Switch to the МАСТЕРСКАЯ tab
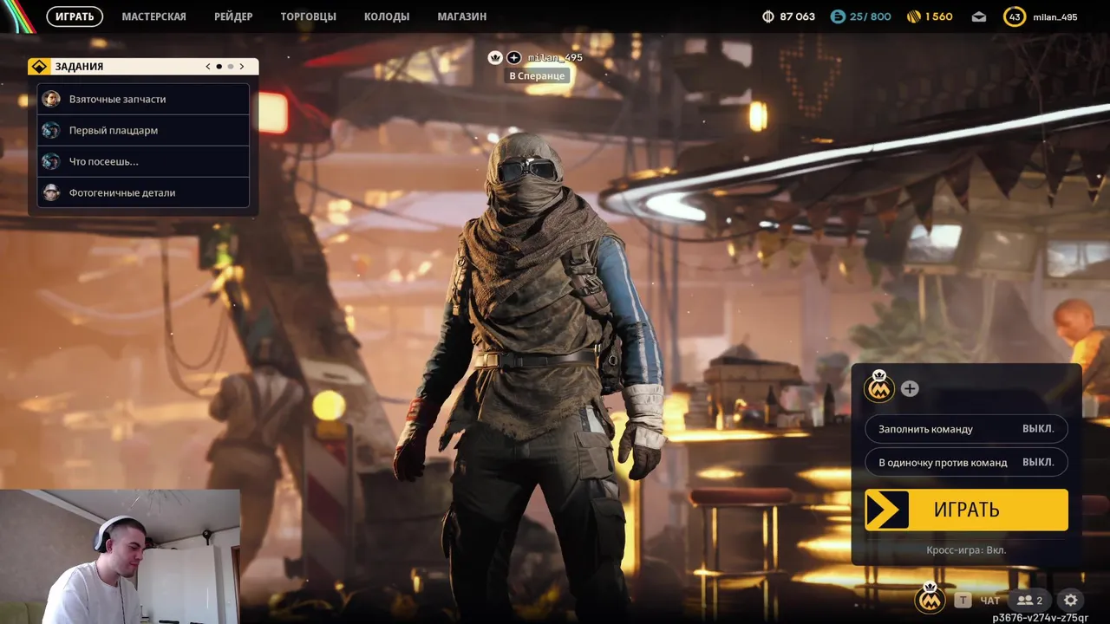1110x624 pixels. [153, 16]
